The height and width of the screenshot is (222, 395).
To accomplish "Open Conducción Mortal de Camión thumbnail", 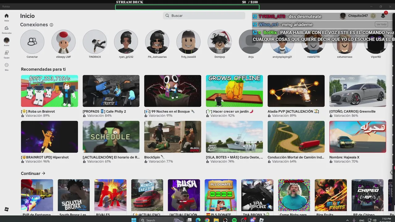I will click(296, 137).
